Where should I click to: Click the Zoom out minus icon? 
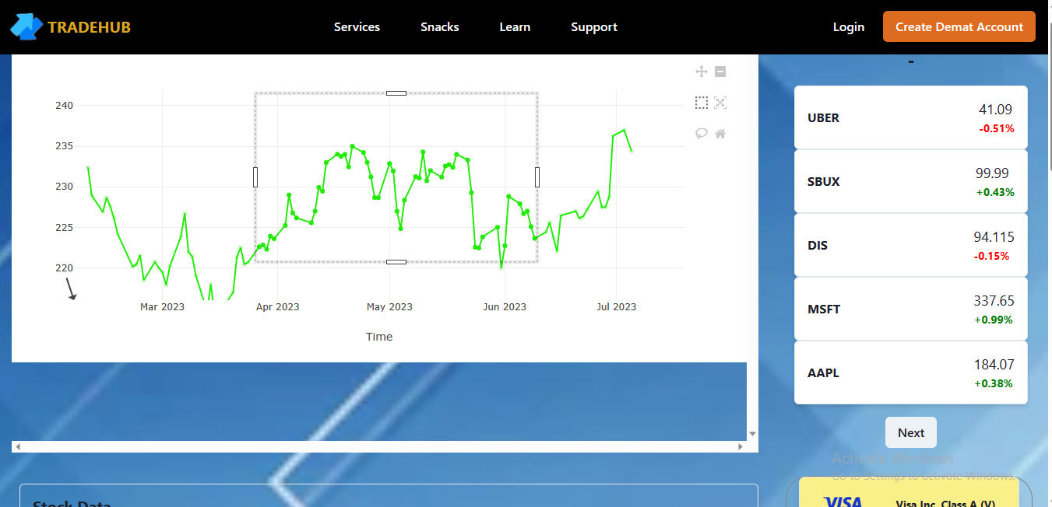(720, 72)
